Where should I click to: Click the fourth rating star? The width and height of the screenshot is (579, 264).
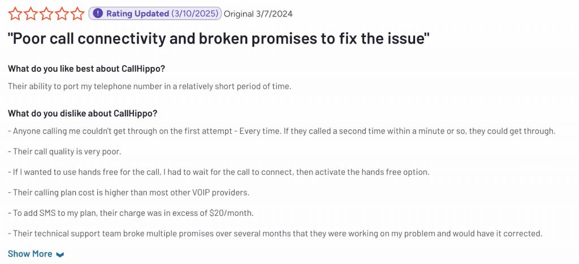click(x=62, y=14)
